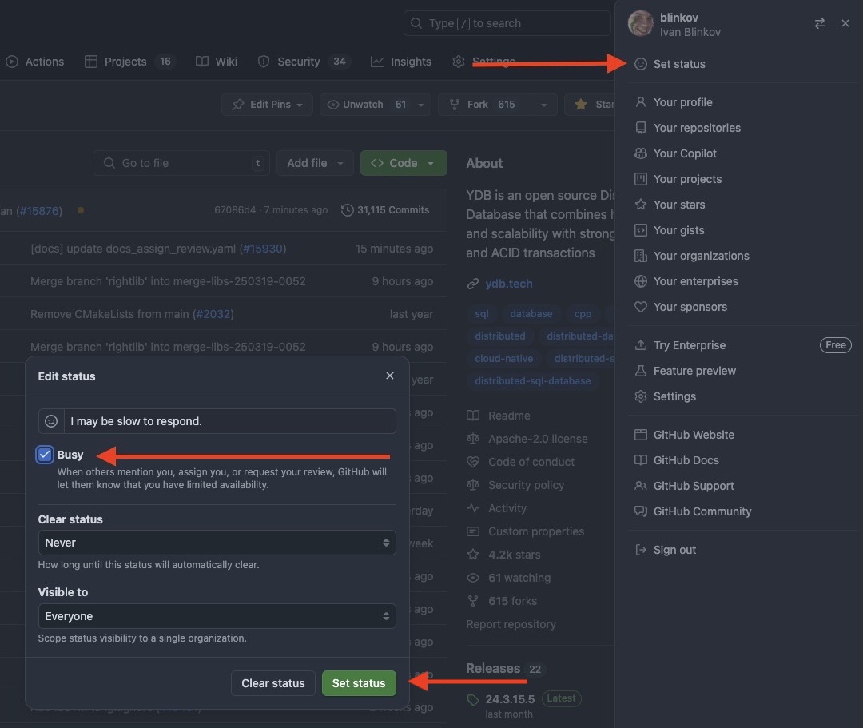The height and width of the screenshot is (728, 863).
Task: Open the Security tab
Action: [x=298, y=62]
